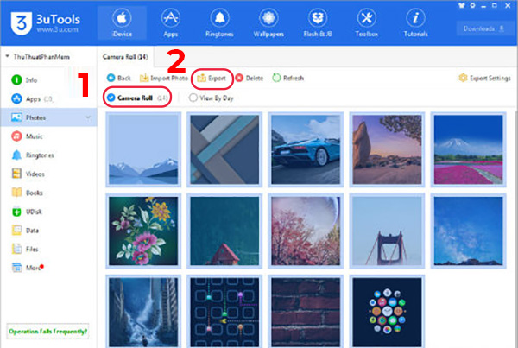The height and width of the screenshot is (348, 518).
Task: Select the View By Day option
Action: point(193,98)
